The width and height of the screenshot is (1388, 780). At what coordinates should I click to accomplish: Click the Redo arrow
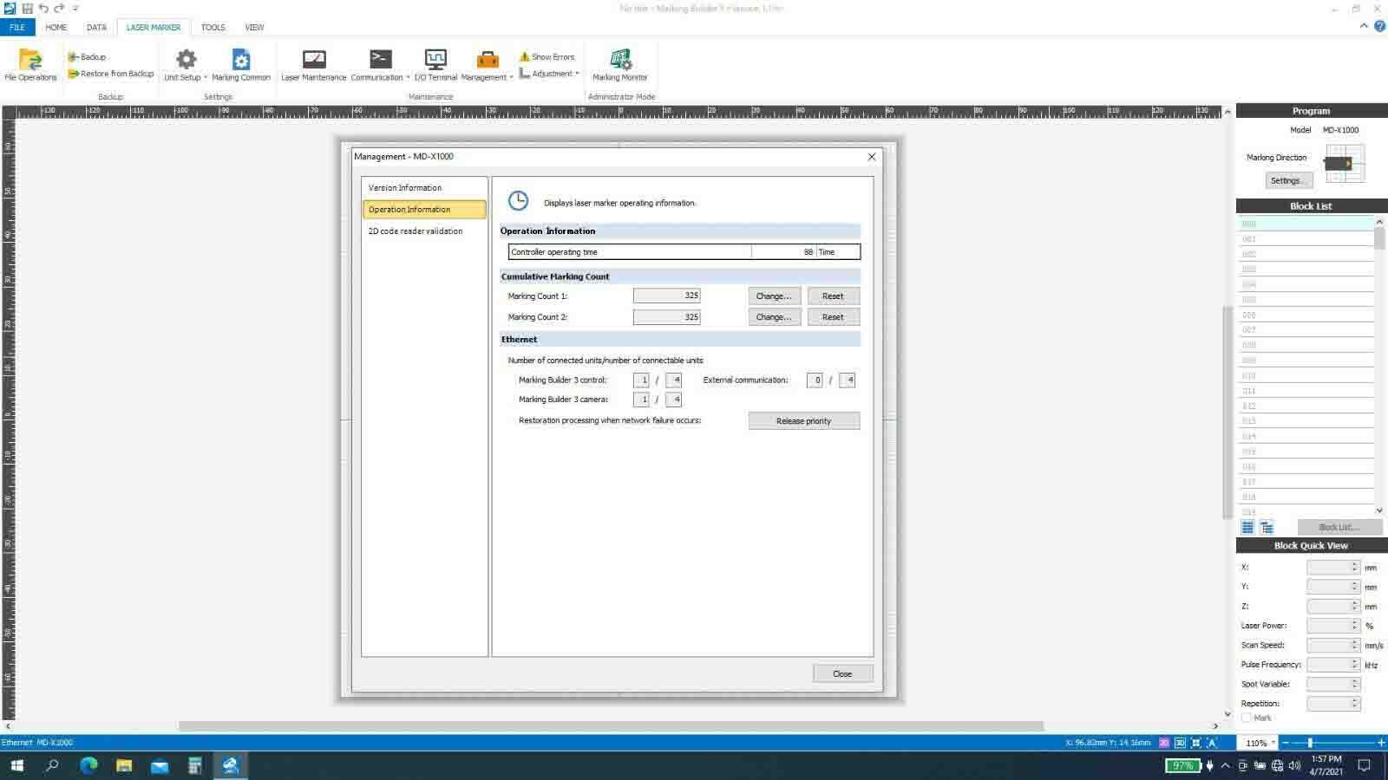pos(59,8)
